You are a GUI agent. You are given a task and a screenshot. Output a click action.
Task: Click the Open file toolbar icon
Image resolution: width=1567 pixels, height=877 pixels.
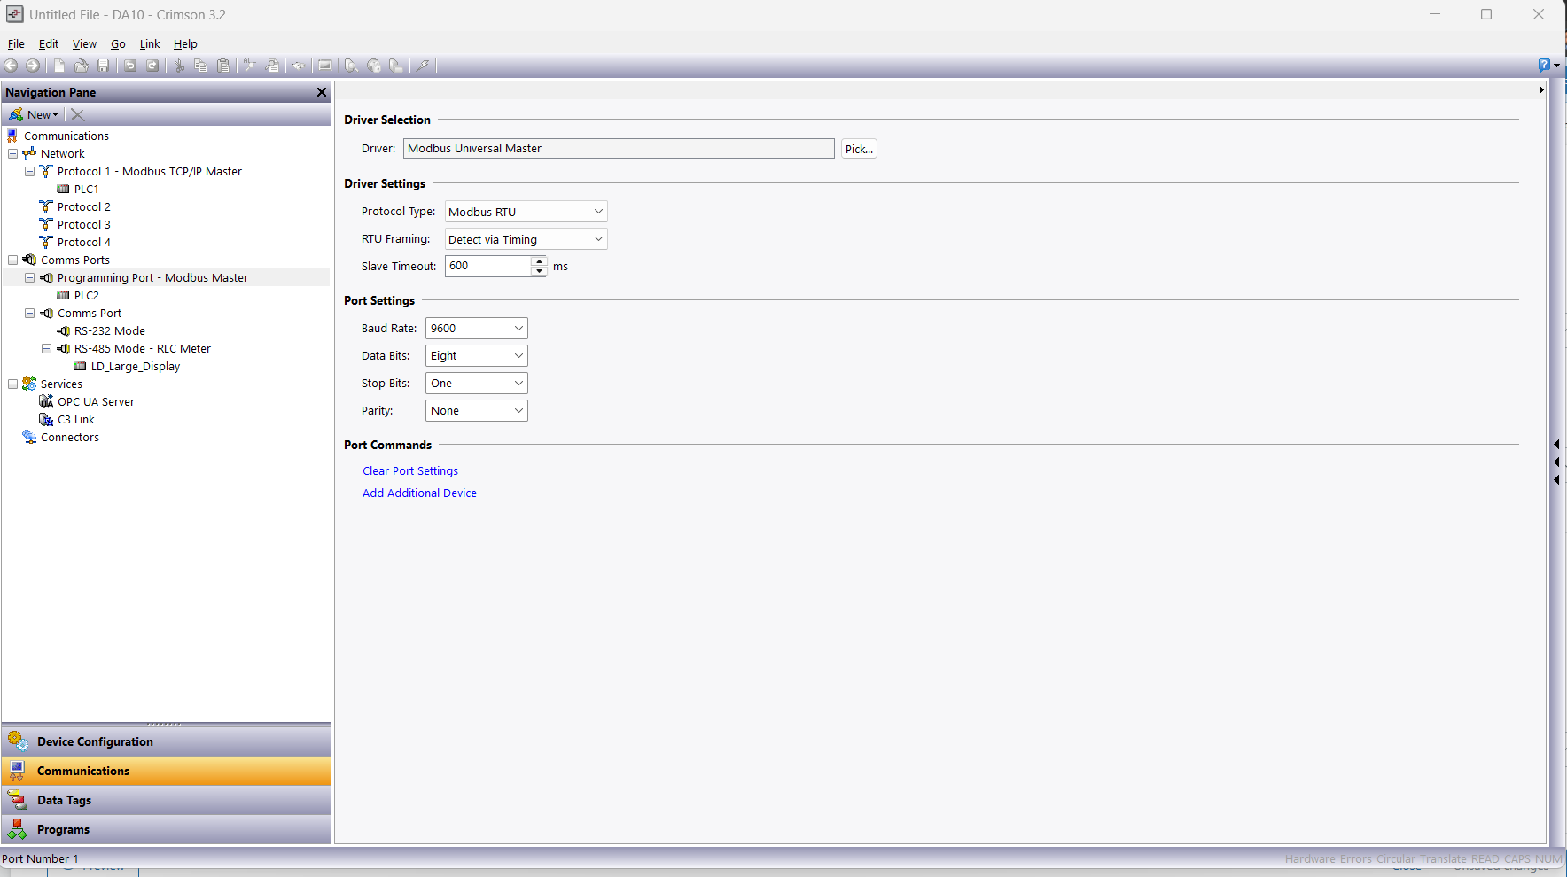click(x=81, y=66)
